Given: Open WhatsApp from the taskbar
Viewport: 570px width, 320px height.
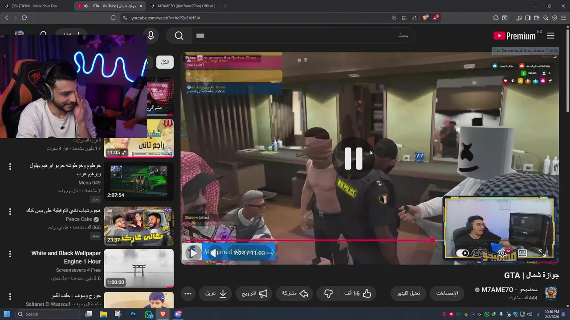Looking at the screenshot, I should click(148, 314).
